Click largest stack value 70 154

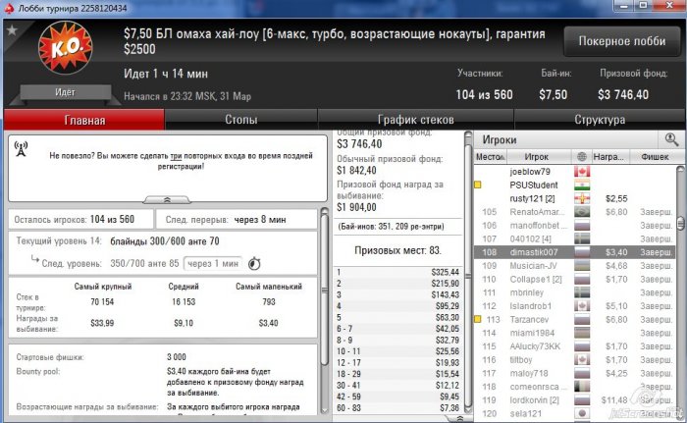(102, 301)
